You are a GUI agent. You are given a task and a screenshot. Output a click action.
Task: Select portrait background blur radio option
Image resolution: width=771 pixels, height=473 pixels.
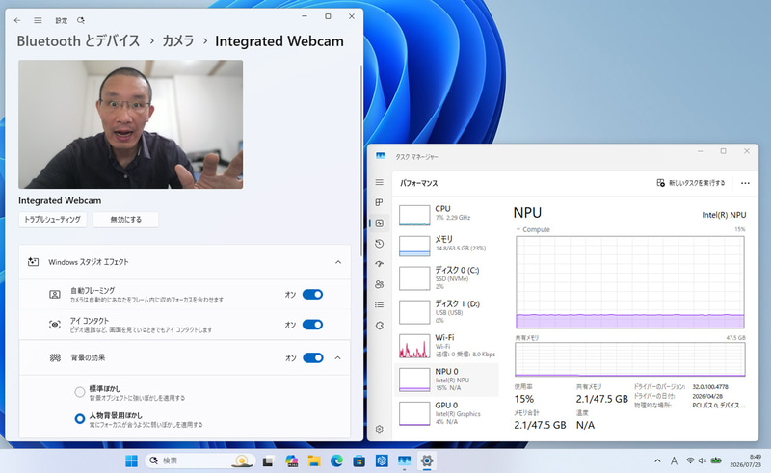pyautogui.click(x=80, y=418)
